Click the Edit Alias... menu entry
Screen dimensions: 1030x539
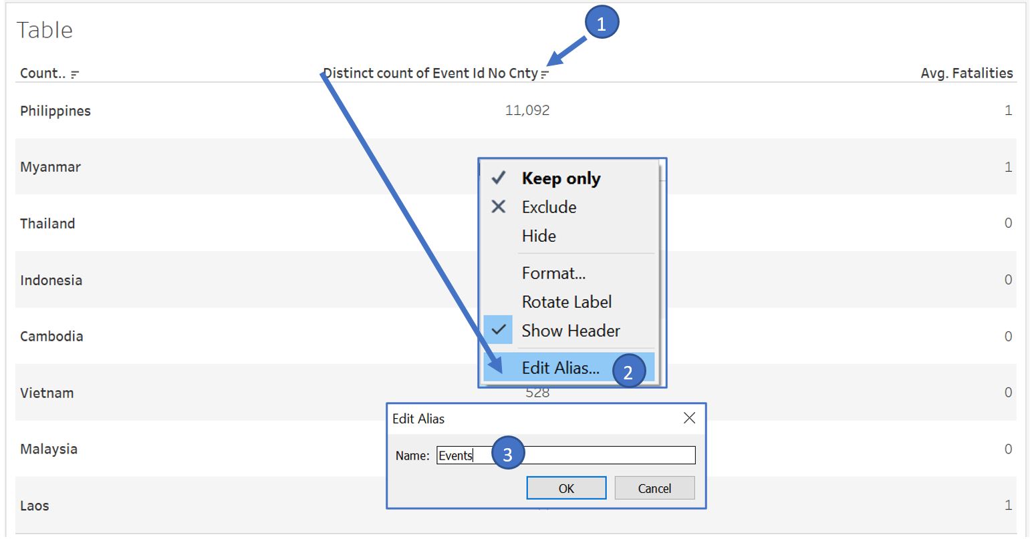(569, 367)
